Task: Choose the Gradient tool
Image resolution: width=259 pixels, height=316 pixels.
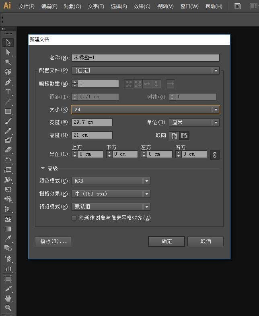Action: click(8, 229)
